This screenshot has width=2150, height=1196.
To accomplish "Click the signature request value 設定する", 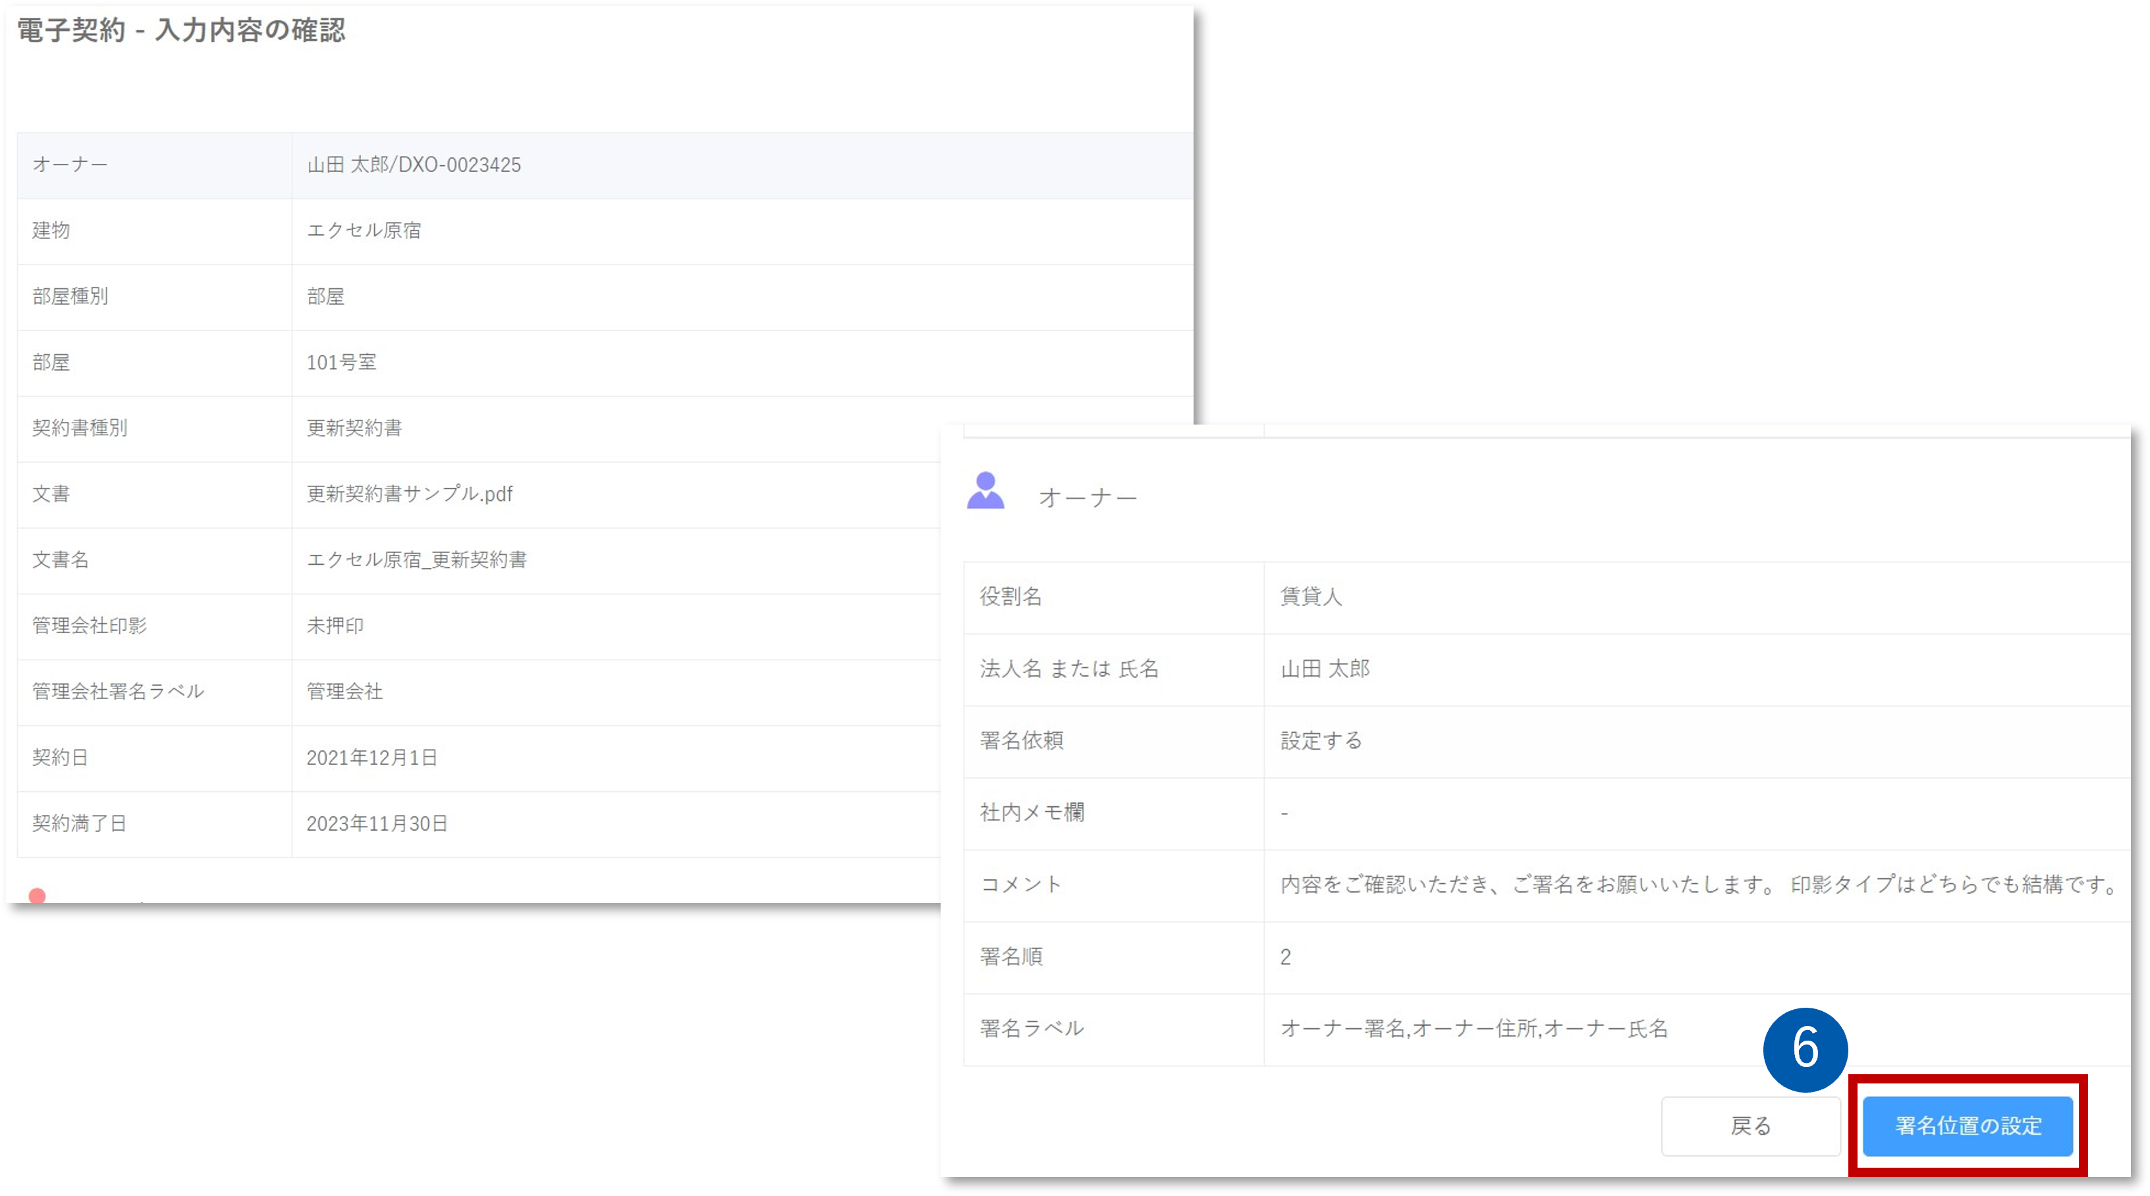I will [1321, 741].
